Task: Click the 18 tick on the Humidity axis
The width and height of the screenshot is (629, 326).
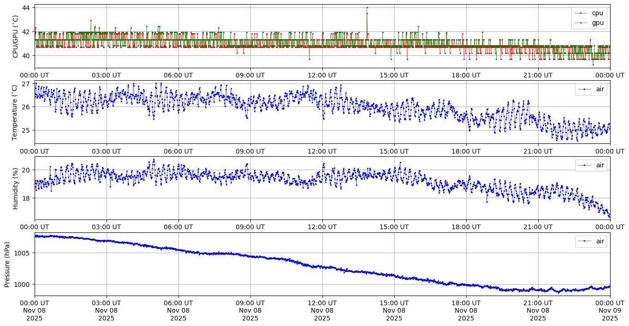Action: 26,198
